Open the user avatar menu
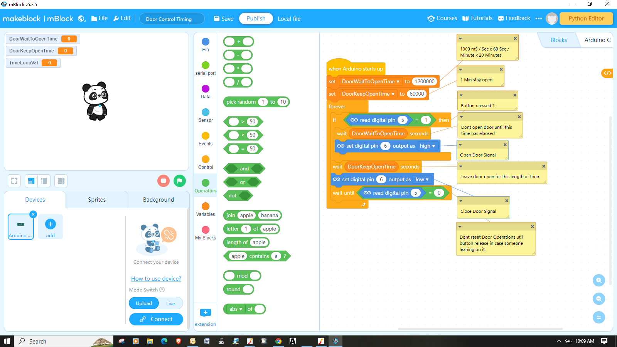The height and width of the screenshot is (347, 617). pos(552,19)
